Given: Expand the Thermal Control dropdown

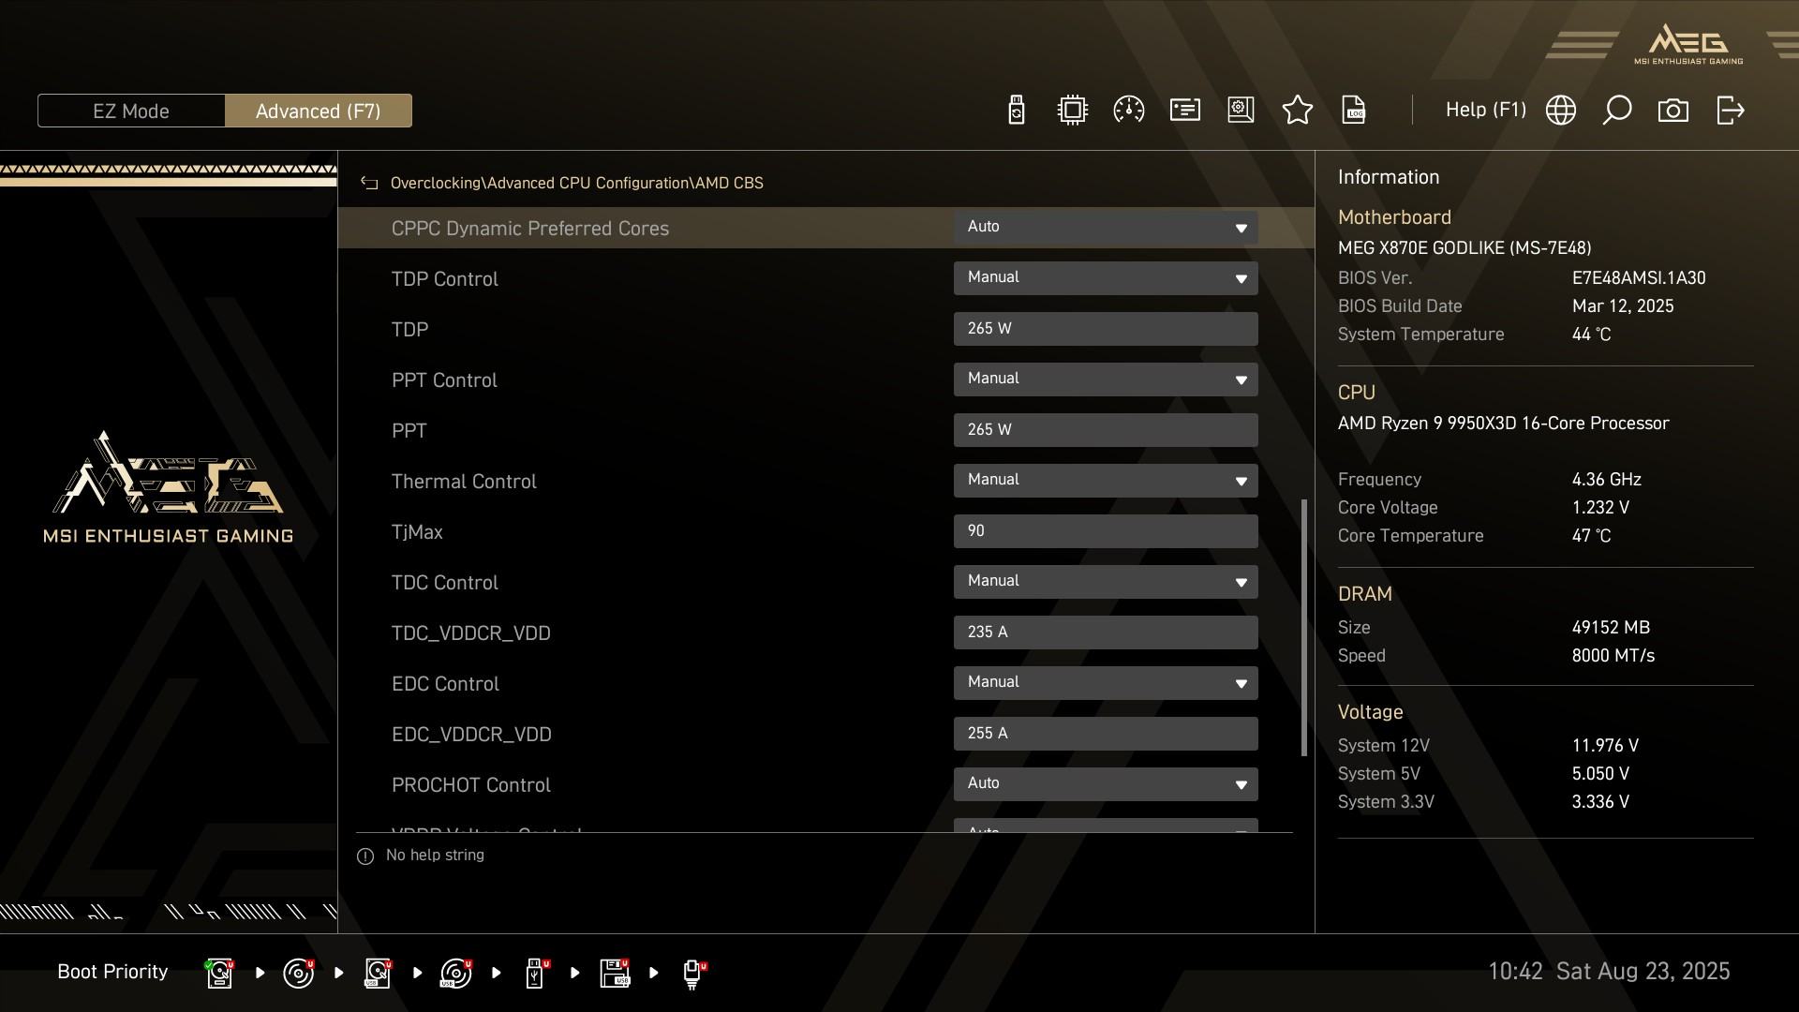Looking at the screenshot, I should point(1105,481).
